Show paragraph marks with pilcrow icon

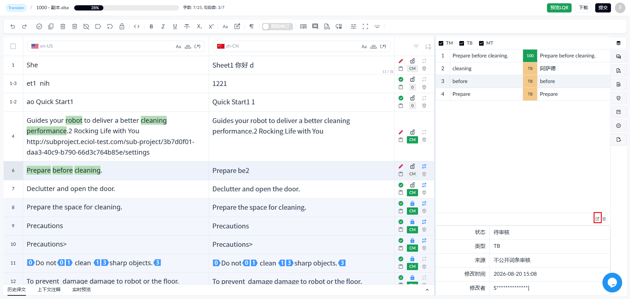251,27
